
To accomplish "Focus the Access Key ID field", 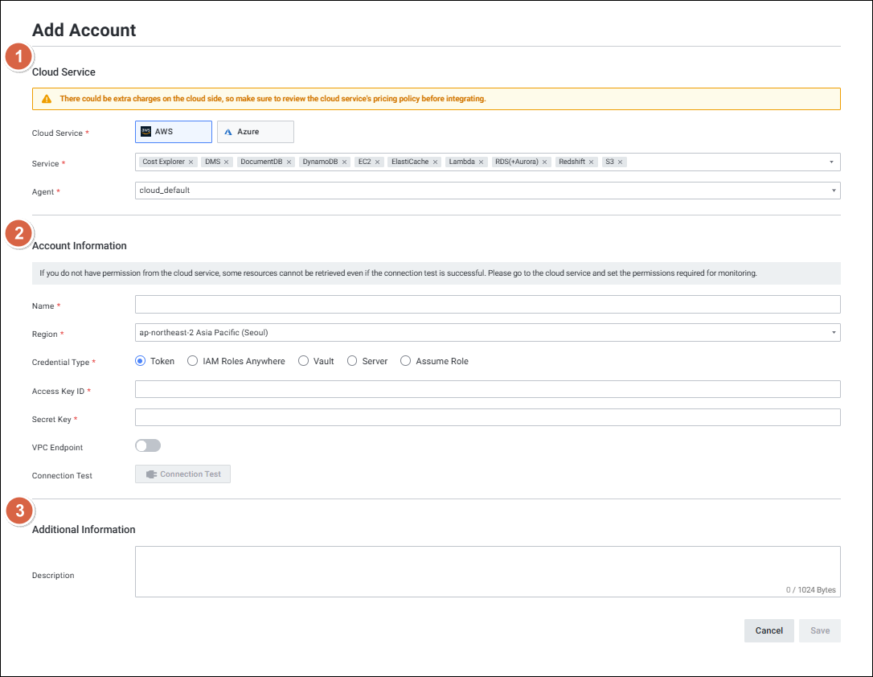I will pyautogui.click(x=487, y=390).
